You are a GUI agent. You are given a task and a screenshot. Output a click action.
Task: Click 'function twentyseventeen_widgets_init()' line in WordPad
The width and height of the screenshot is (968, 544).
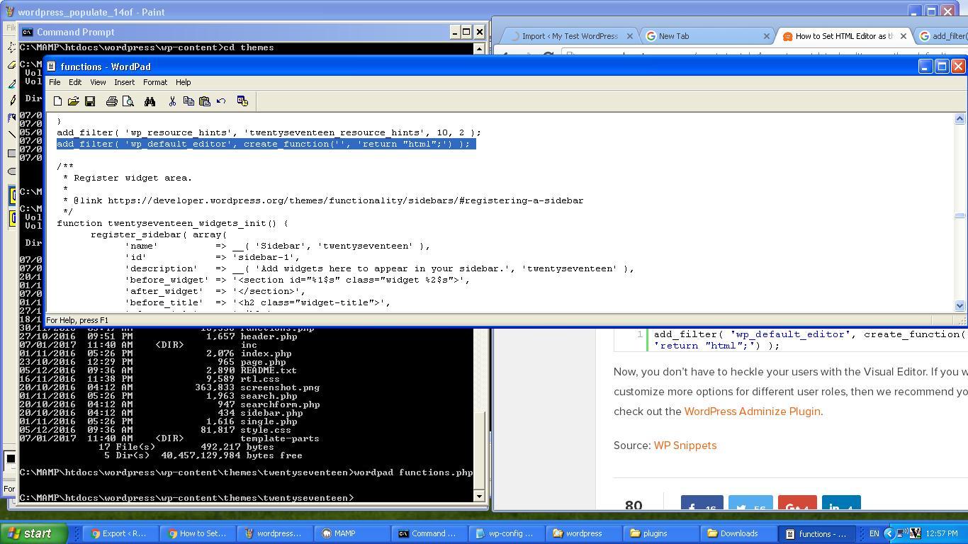tap(172, 223)
